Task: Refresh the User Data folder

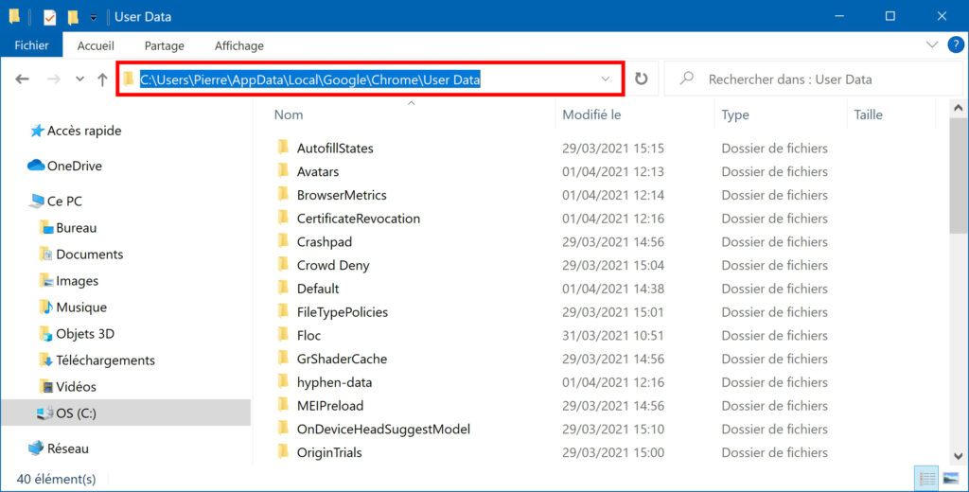Action: click(641, 79)
